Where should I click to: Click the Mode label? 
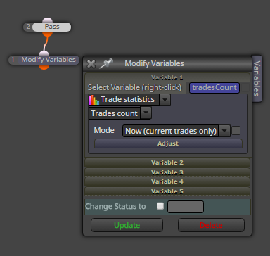coord(104,130)
